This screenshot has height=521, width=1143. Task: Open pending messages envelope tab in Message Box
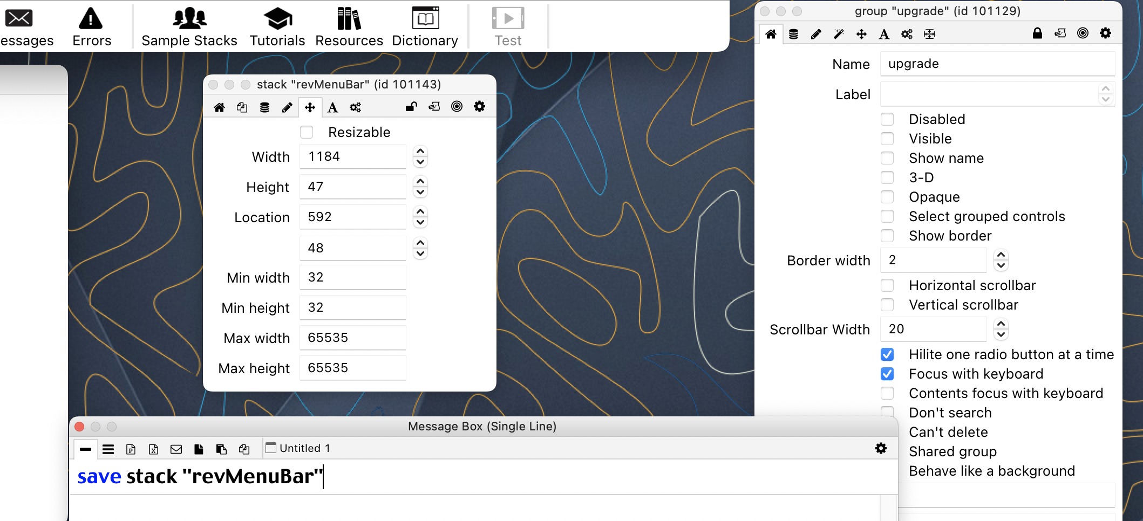pyautogui.click(x=176, y=449)
